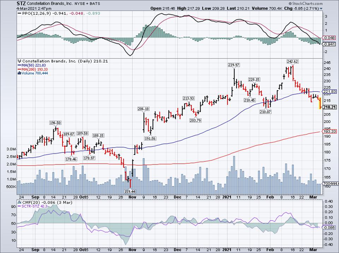Click the CMF(20) area chart legend icon
The image size is (339, 253).
(x=19, y=201)
